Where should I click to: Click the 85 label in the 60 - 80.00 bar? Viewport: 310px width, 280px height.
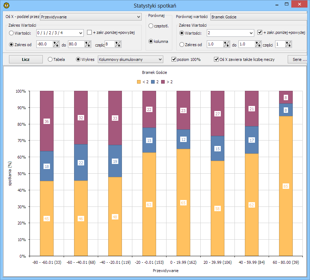pos(286,186)
